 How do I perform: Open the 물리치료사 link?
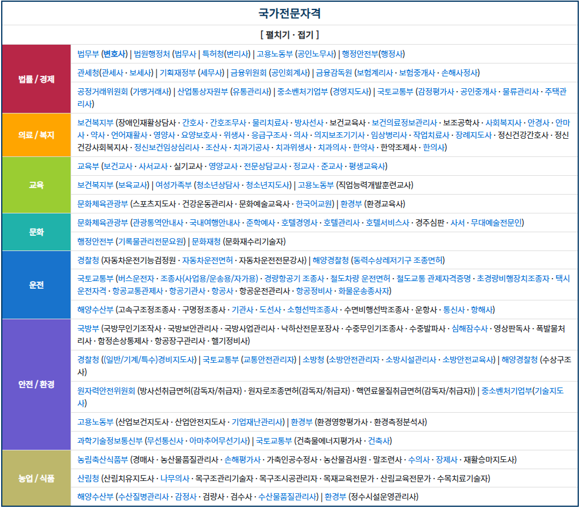[x=271, y=123]
